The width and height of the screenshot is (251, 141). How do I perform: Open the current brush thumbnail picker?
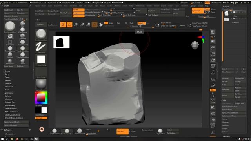(x=41, y=35)
